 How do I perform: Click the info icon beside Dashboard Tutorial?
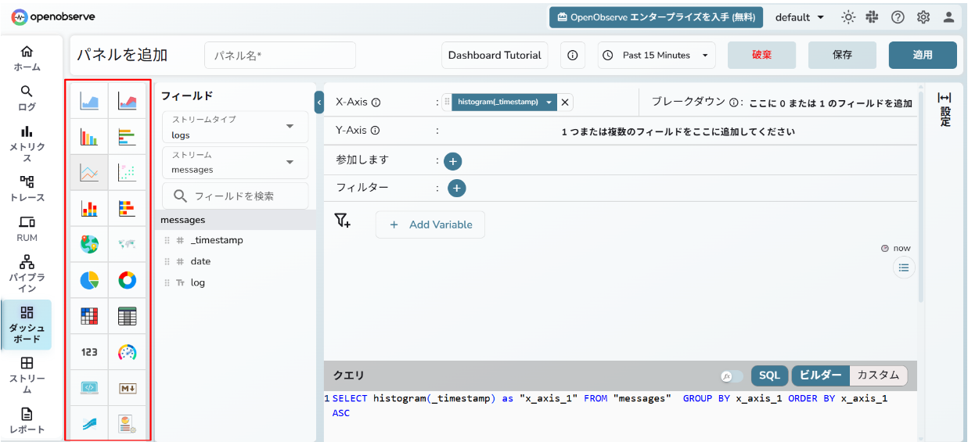coord(573,56)
